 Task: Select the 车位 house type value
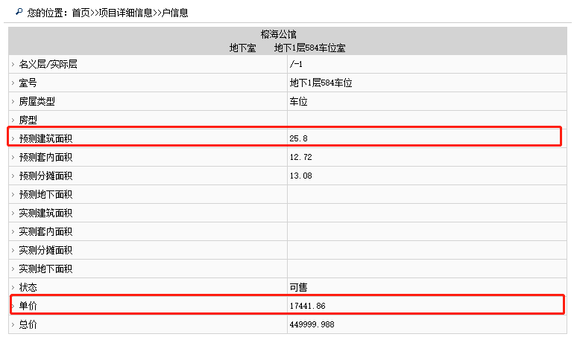[x=298, y=102]
